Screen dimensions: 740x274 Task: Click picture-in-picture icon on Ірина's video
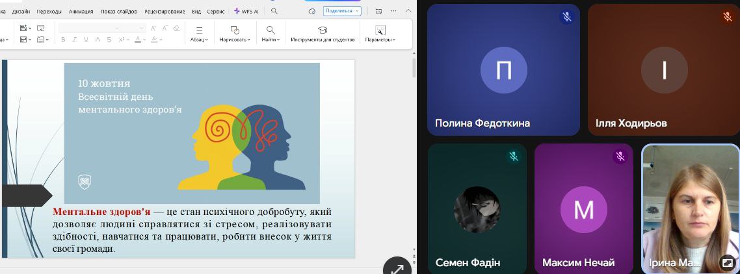point(727,262)
